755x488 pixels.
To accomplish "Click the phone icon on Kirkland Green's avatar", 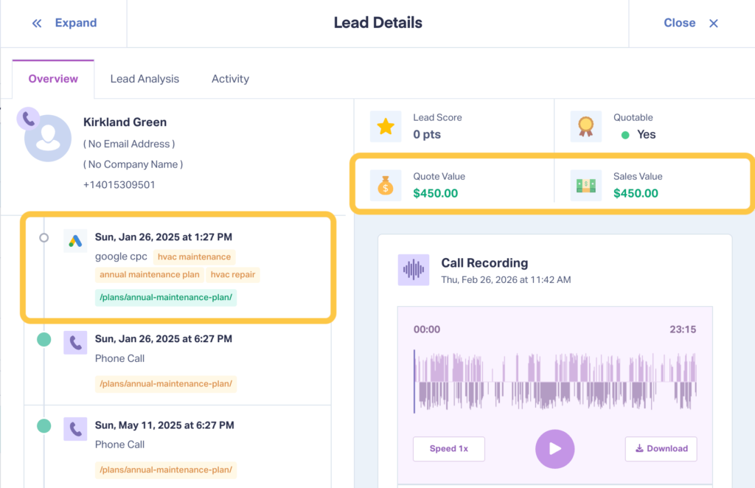I will pyautogui.click(x=28, y=119).
